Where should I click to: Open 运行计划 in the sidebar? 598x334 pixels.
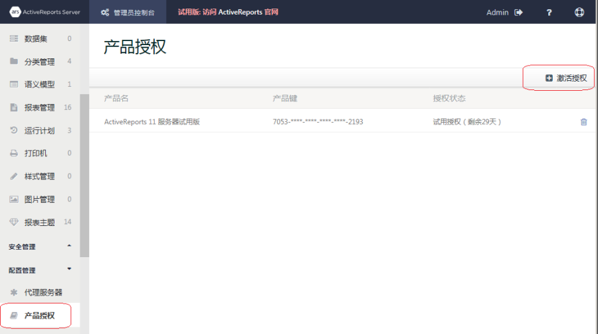tap(40, 131)
